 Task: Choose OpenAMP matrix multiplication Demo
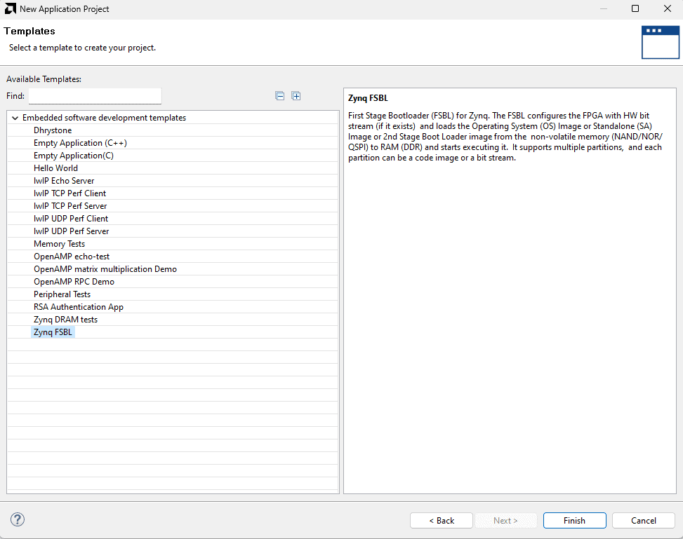coord(105,269)
